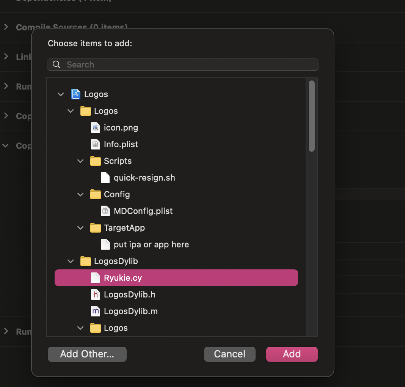Click the MDConfig.plist file icon
The image size is (405, 387).
pyautogui.click(x=105, y=211)
